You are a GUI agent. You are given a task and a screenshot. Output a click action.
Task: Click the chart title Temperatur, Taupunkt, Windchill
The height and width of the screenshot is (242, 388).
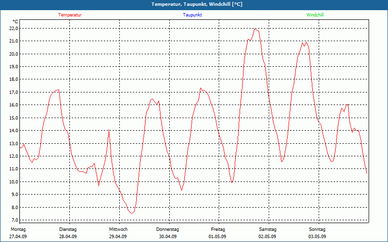[197, 4]
